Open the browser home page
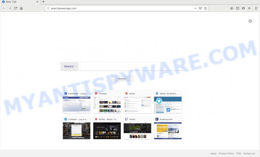This screenshot has height=157, width=260. pos(21,8)
